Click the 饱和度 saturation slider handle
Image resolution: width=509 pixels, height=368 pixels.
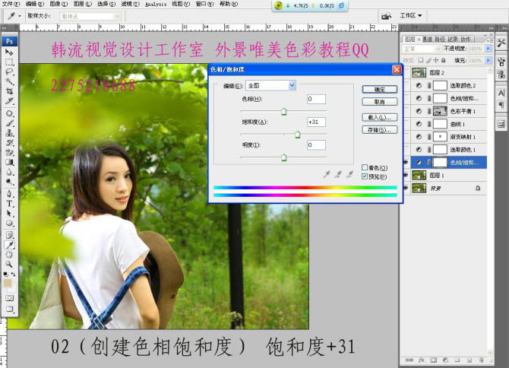[297, 135]
